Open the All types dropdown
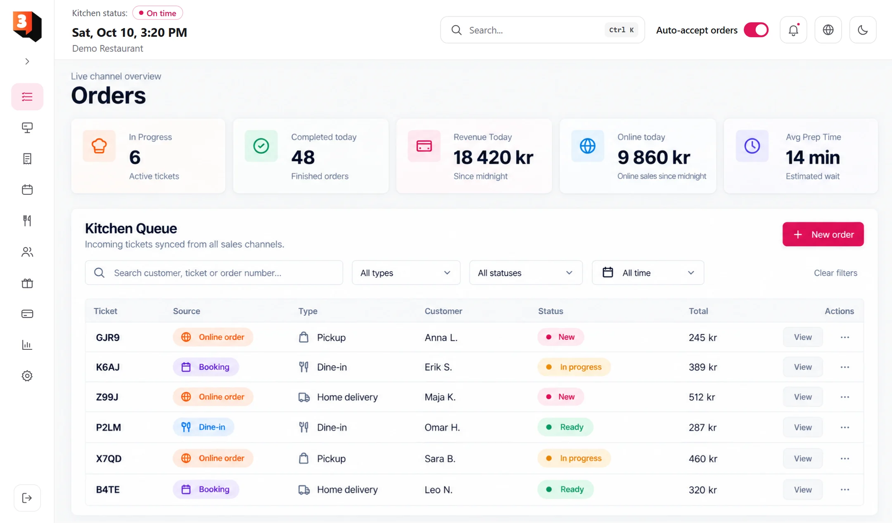 [406, 273]
